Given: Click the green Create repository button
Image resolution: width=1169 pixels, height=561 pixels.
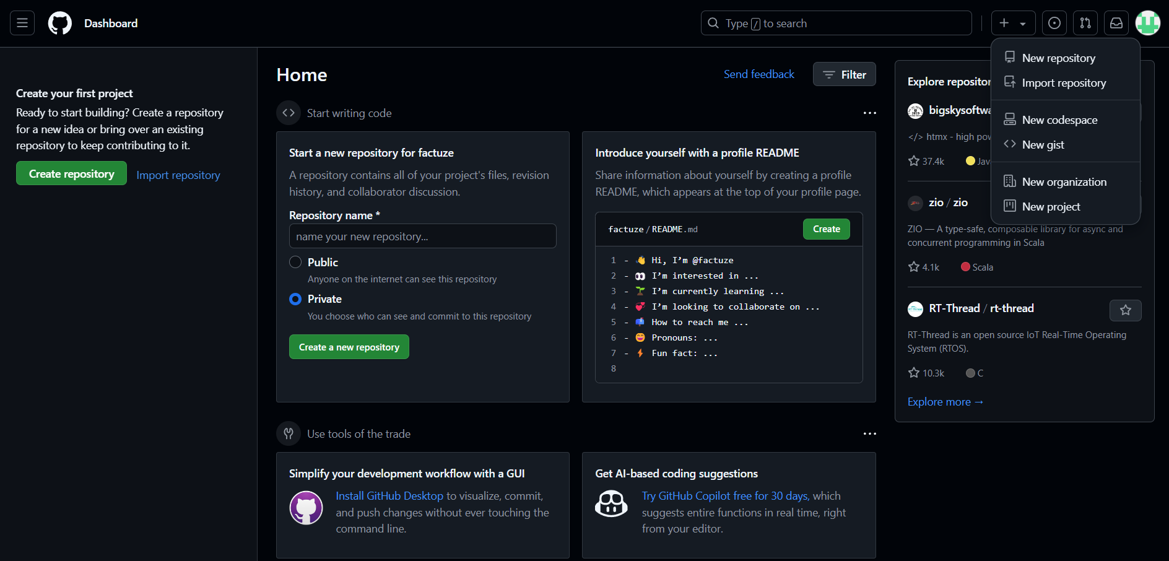Looking at the screenshot, I should [71, 174].
